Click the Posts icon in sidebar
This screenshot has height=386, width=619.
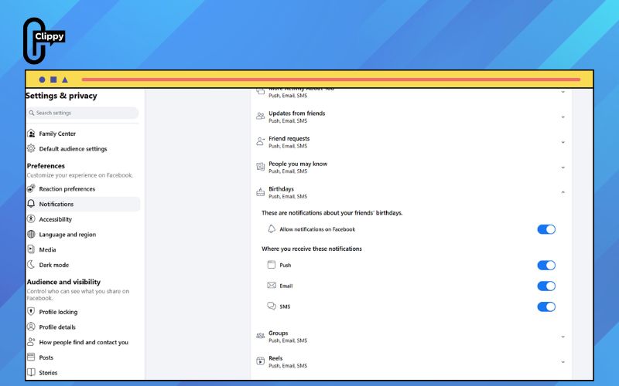point(31,357)
